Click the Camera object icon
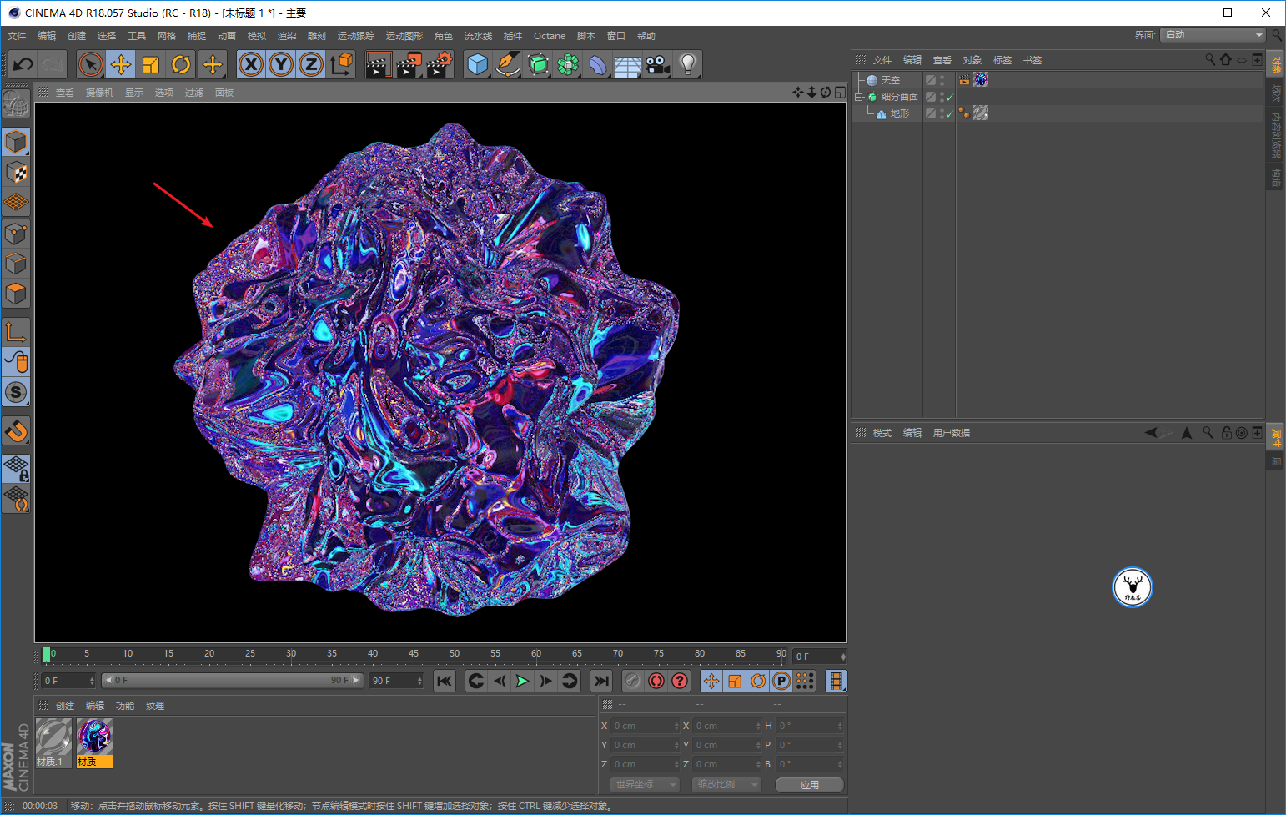The width and height of the screenshot is (1286, 815). coord(658,64)
